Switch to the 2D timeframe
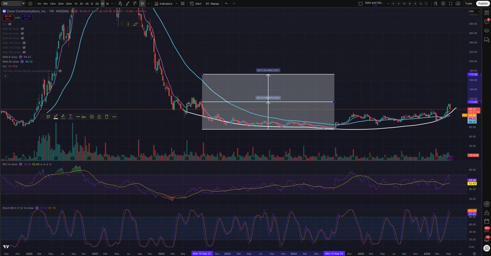The image size is (491, 256). point(97,4)
